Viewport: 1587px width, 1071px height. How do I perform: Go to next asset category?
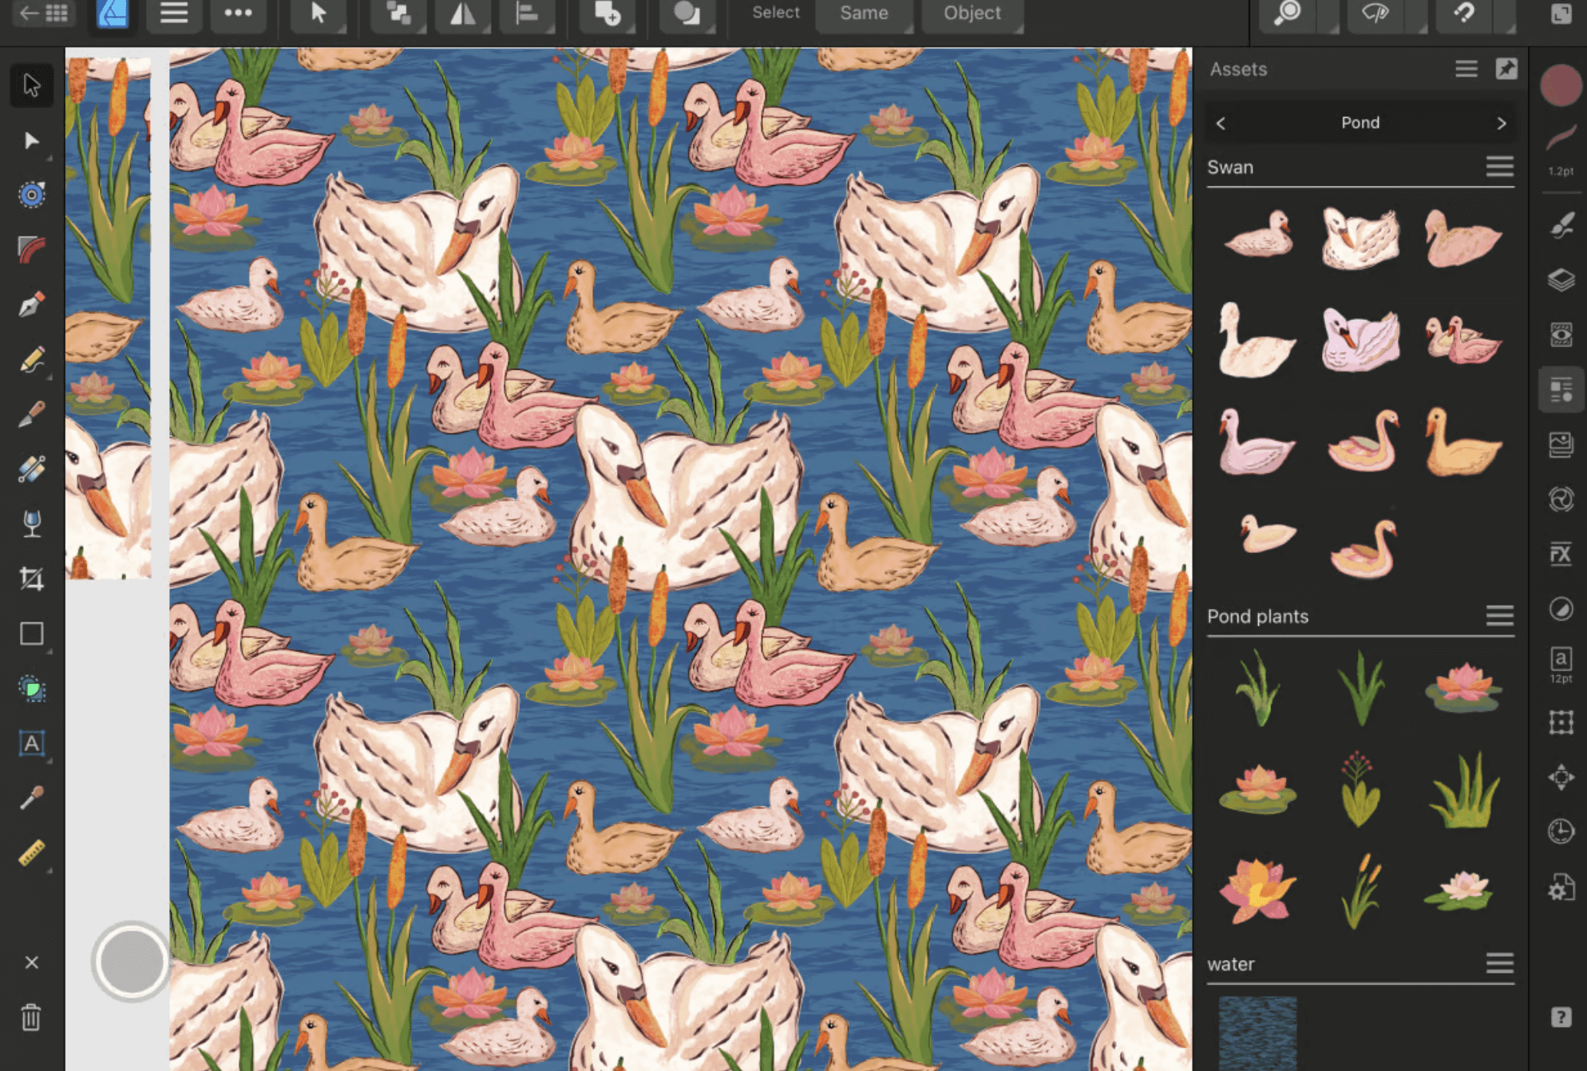point(1501,123)
